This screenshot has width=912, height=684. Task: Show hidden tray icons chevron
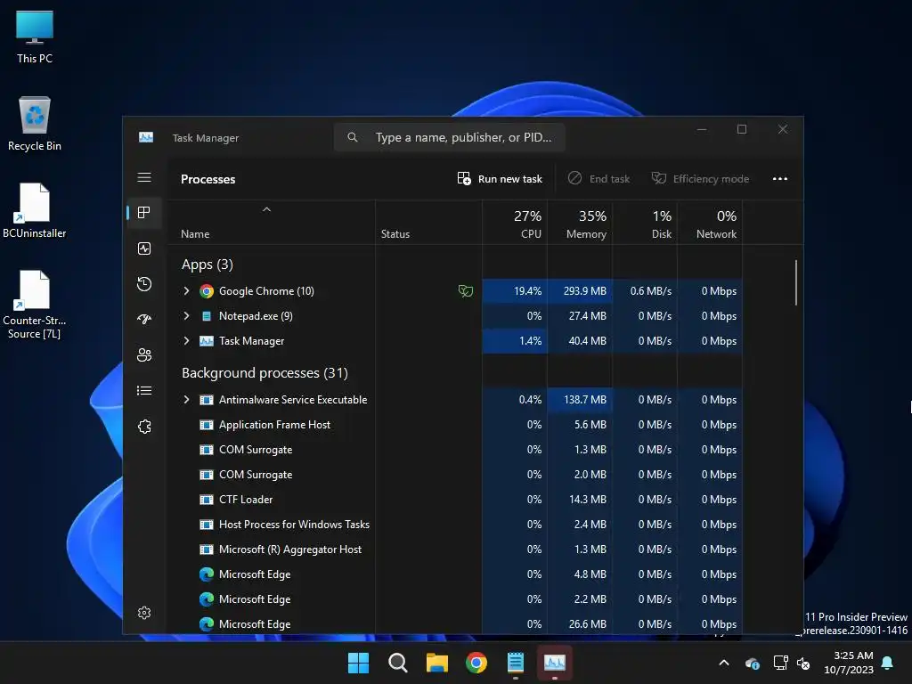(723, 663)
